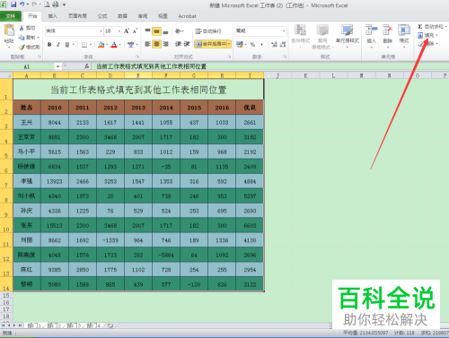Decrease font size with the small A icon
The width and height of the screenshot is (449, 338).
pos(135,30)
